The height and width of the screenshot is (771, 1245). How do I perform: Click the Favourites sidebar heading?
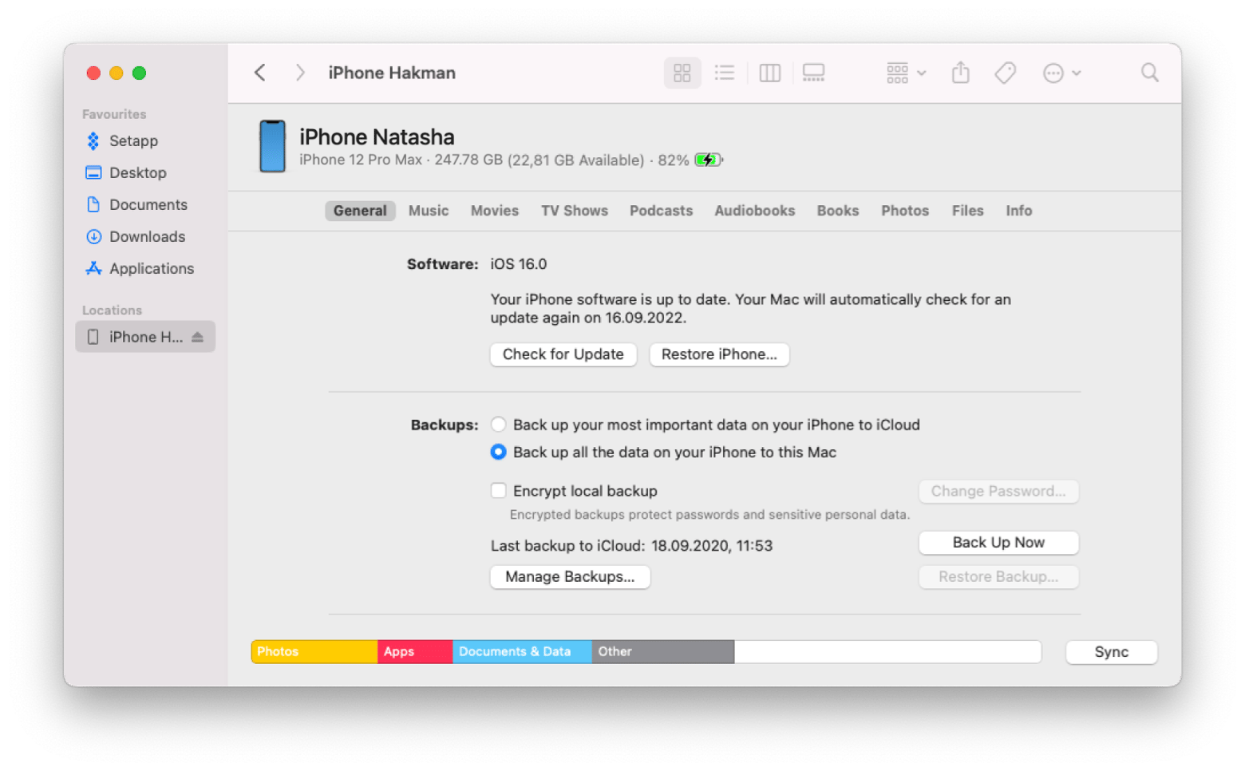(x=114, y=114)
